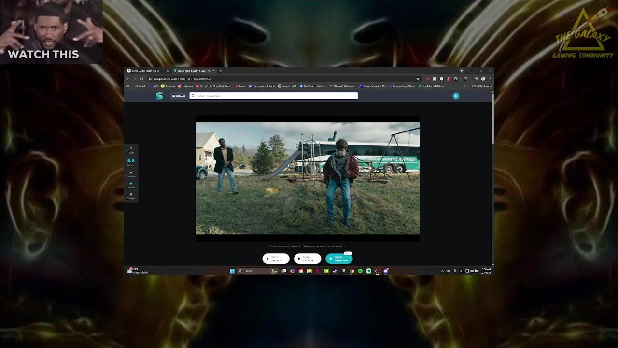Open Steam from the taskbar
This screenshot has height=348, width=618.
[x=335, y=271]
